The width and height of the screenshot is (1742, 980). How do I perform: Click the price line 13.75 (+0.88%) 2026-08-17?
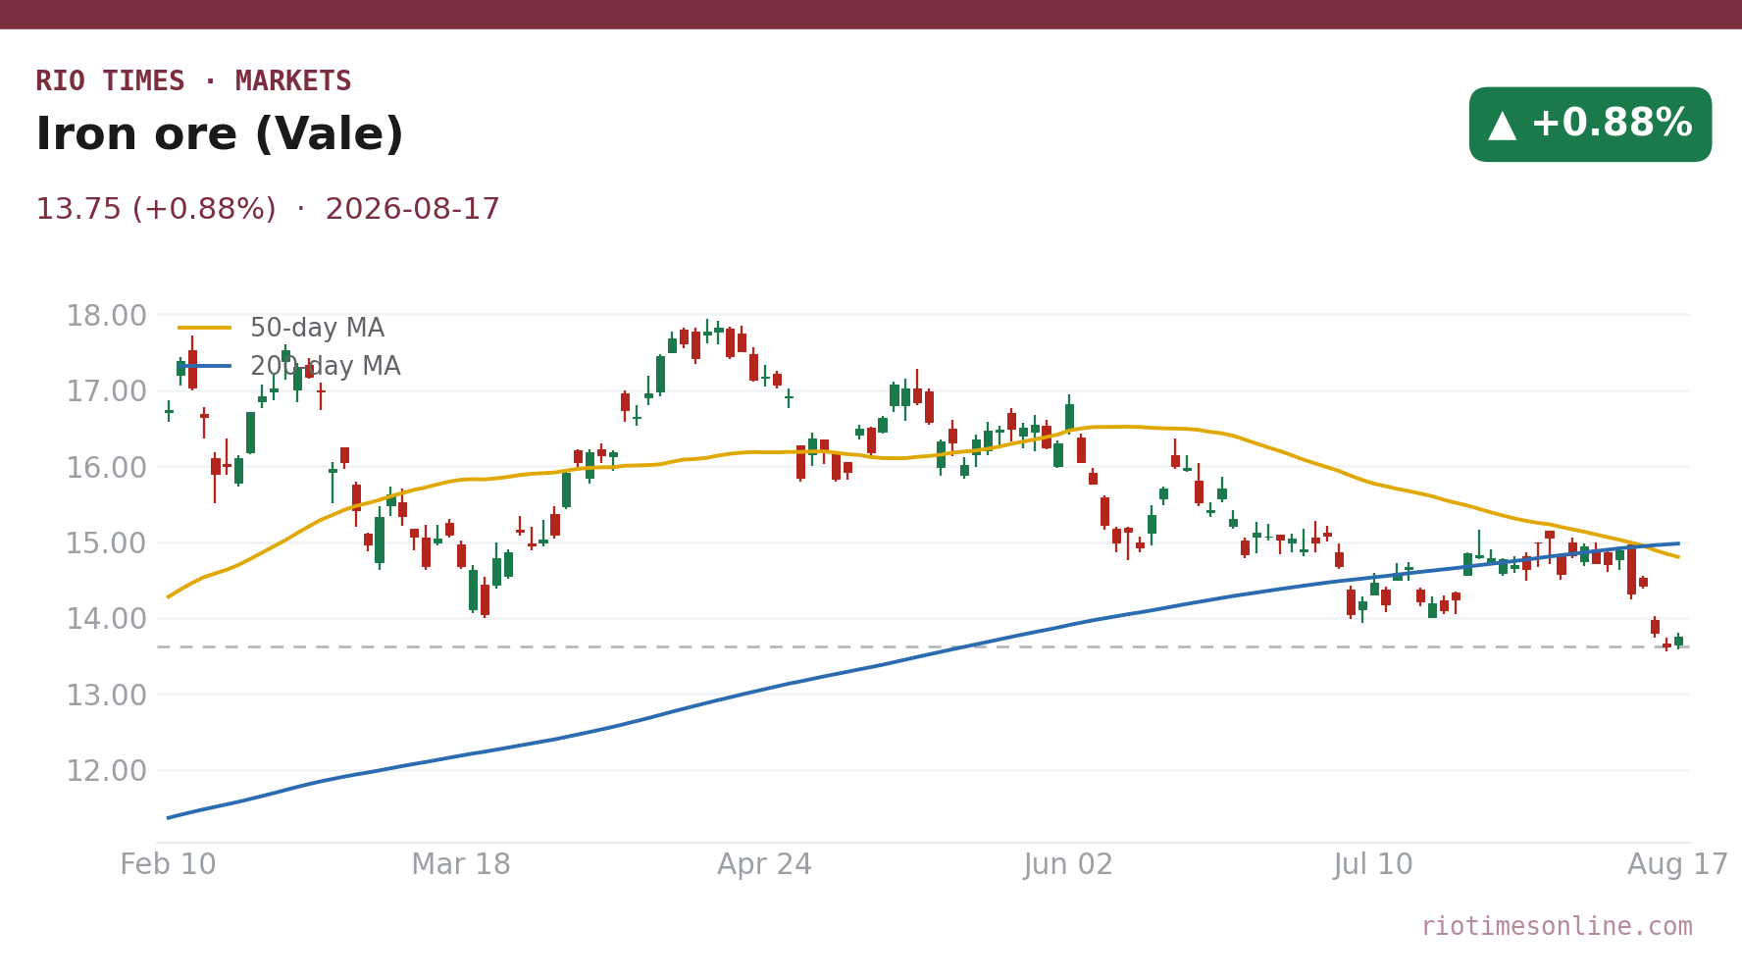tap(268, 210)
